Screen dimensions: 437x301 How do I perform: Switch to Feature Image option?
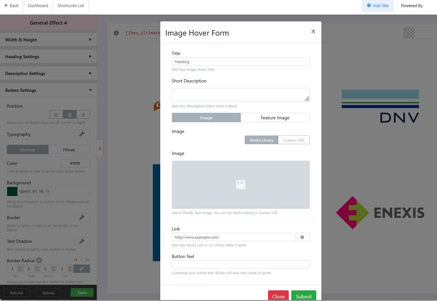point(275,118)
